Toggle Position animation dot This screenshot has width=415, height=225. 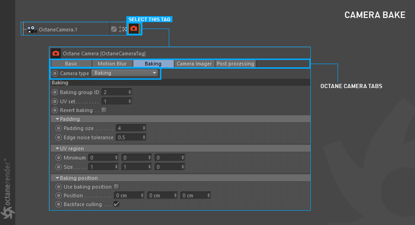59,195
